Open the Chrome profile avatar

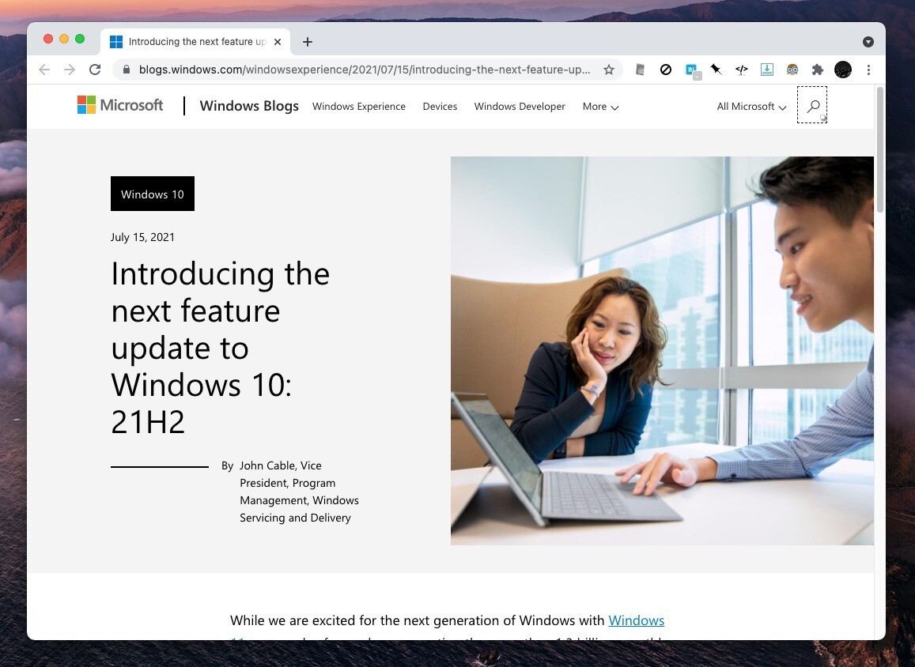click(843, 70)
